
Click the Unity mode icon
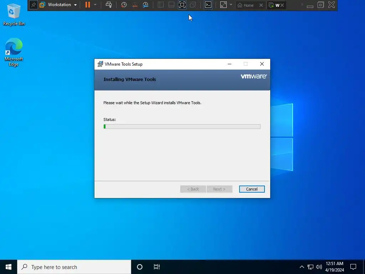click(x=193, y=5)
